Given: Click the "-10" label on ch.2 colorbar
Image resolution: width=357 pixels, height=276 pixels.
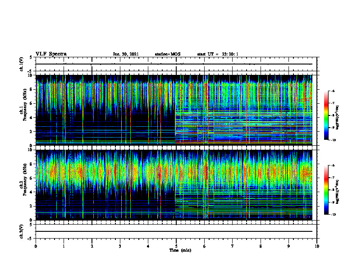Looking at the screenshot, I should (x=334, y=215).
